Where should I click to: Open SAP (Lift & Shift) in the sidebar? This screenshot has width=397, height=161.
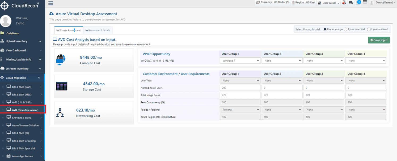[x=23, y=118]
